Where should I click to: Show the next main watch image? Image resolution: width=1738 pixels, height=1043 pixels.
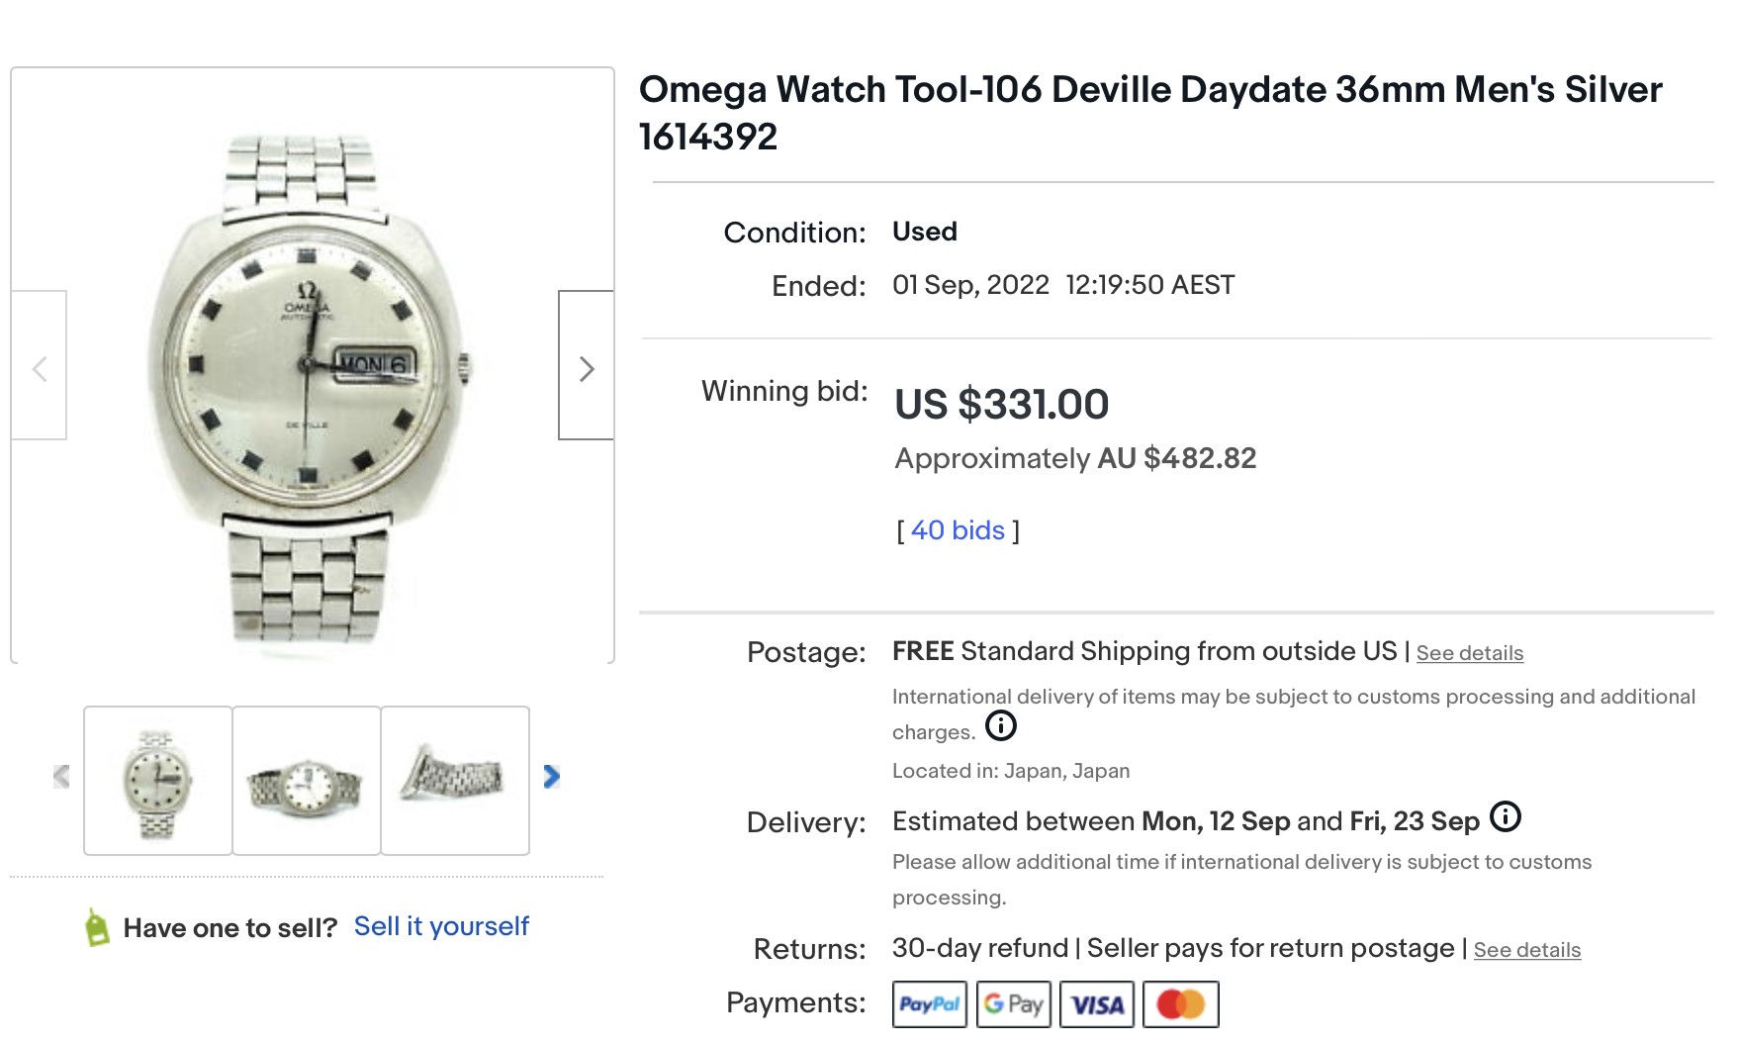click(x=586, y=366)
